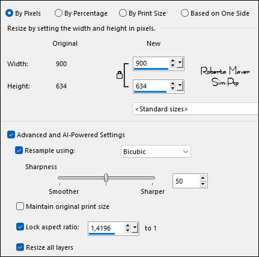Increase width with the up spinner arrow
The height and width of the screenshot is (257, 259).
[172, 61]
